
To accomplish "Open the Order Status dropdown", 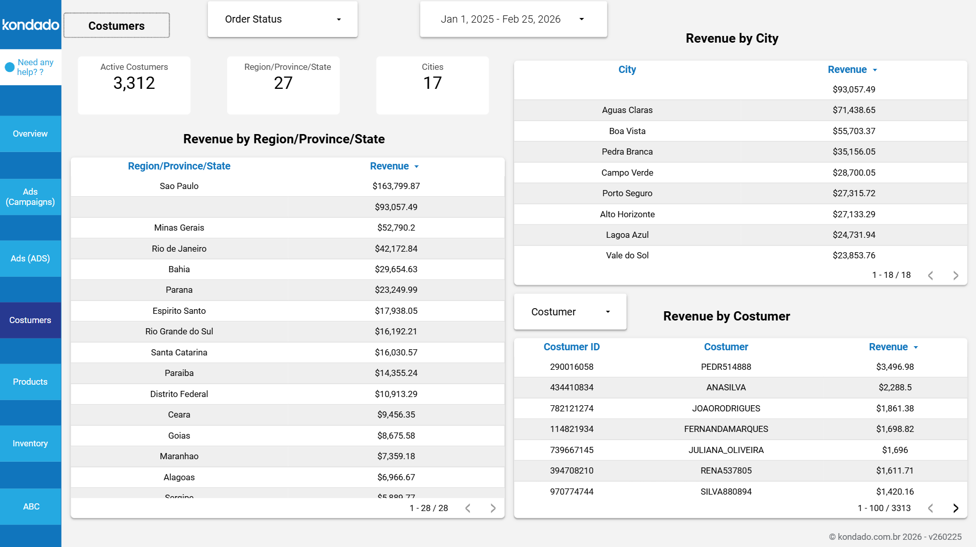I will coord(282,19).
